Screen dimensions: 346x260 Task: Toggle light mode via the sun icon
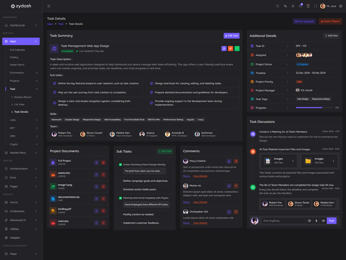click(293, 6)
